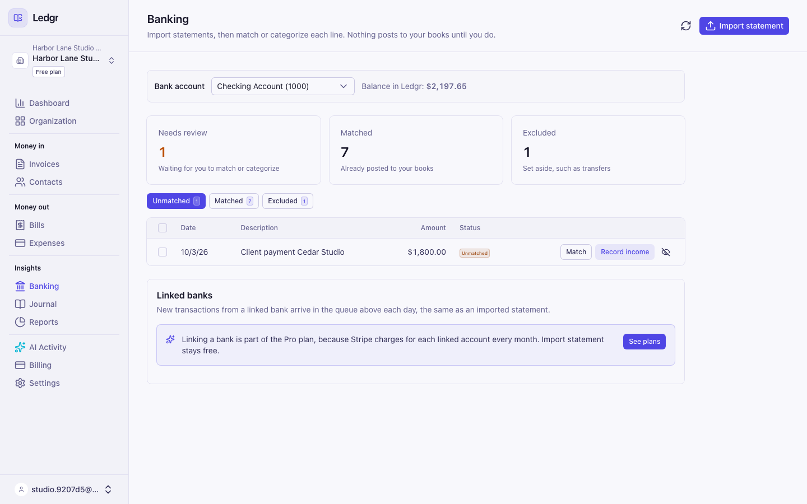Exclude the Cedar Studio transaction via eye icon

point(666,252)
